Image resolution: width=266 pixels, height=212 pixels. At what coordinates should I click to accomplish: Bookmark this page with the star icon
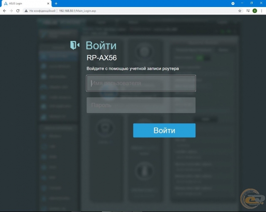(240, 11)
